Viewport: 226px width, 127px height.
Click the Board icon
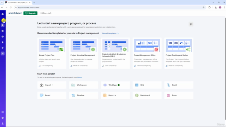(x=42, y=95)
